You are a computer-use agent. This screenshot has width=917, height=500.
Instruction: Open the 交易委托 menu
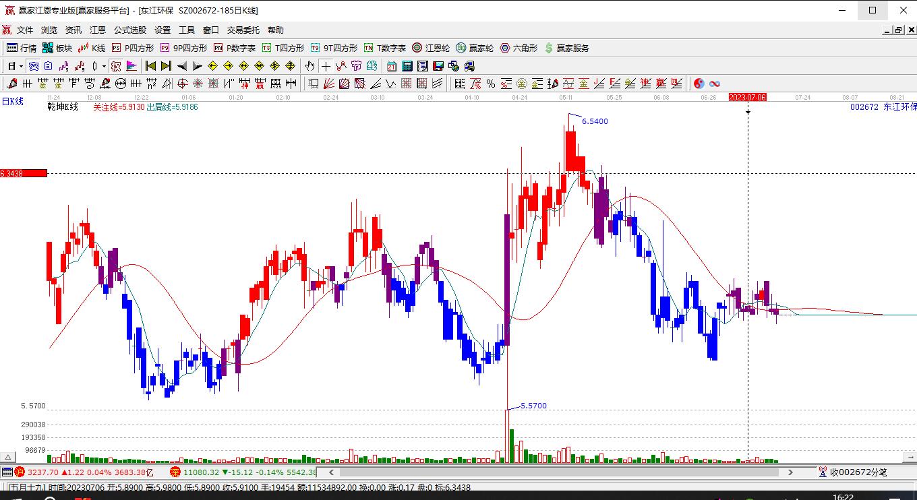coord(243,30)
